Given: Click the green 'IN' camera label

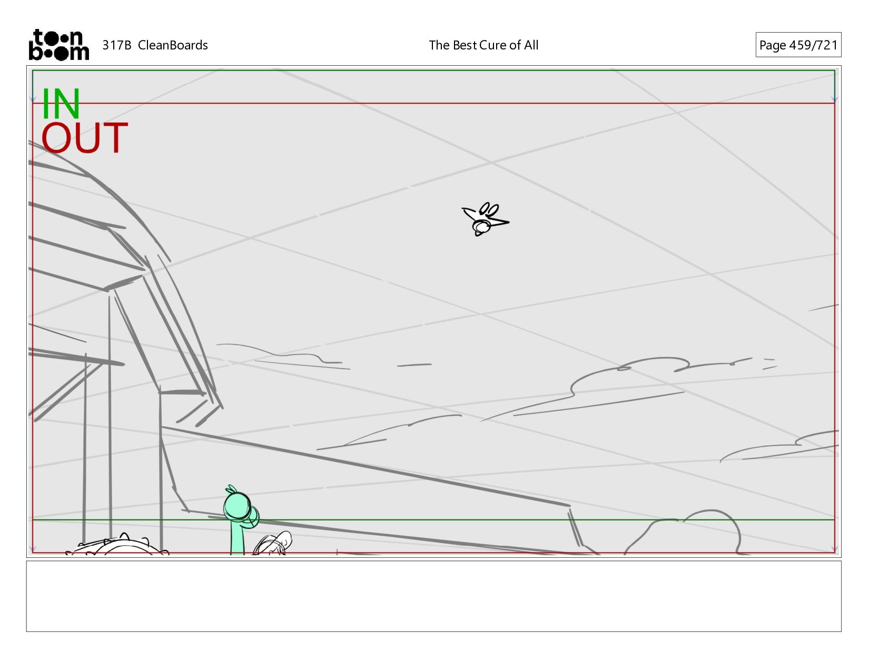Looking at the screenshot, I should coord(61,104).
